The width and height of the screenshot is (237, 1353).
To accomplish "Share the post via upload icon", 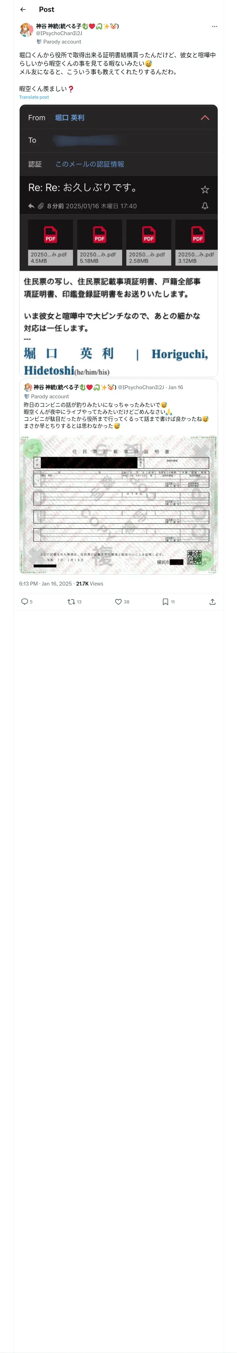I will click(212, 601).
